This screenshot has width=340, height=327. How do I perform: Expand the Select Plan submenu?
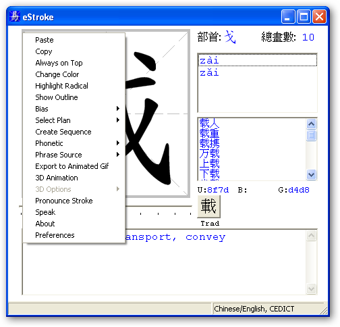pyautogui.click(x=74, y=120)
